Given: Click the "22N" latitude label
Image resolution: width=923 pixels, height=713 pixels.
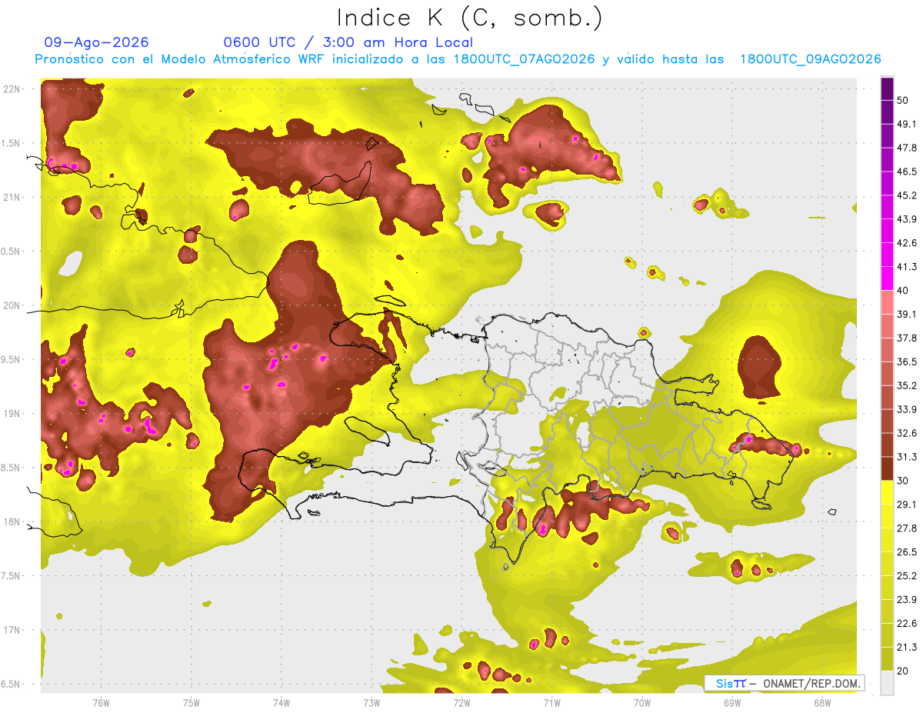Looking at the screenshot, I should click(x=12, y=89).
